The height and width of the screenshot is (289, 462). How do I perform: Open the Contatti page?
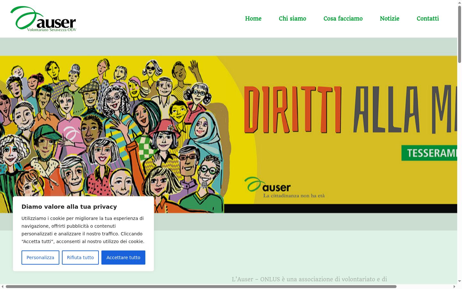point(428,19)
